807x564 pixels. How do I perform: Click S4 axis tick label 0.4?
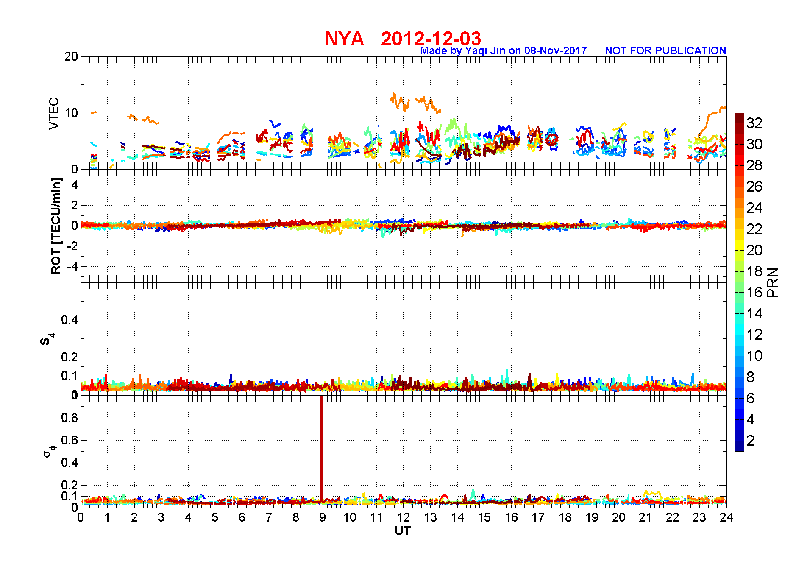coord(70,320)
